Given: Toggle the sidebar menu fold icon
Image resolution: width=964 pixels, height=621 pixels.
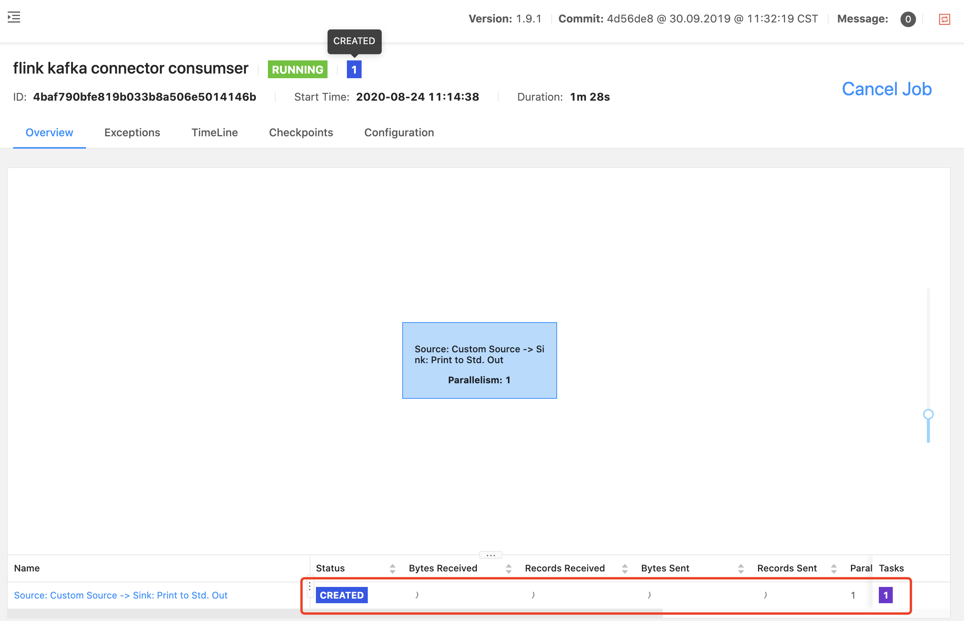Looking at the screenshot, I should (14, 17).
